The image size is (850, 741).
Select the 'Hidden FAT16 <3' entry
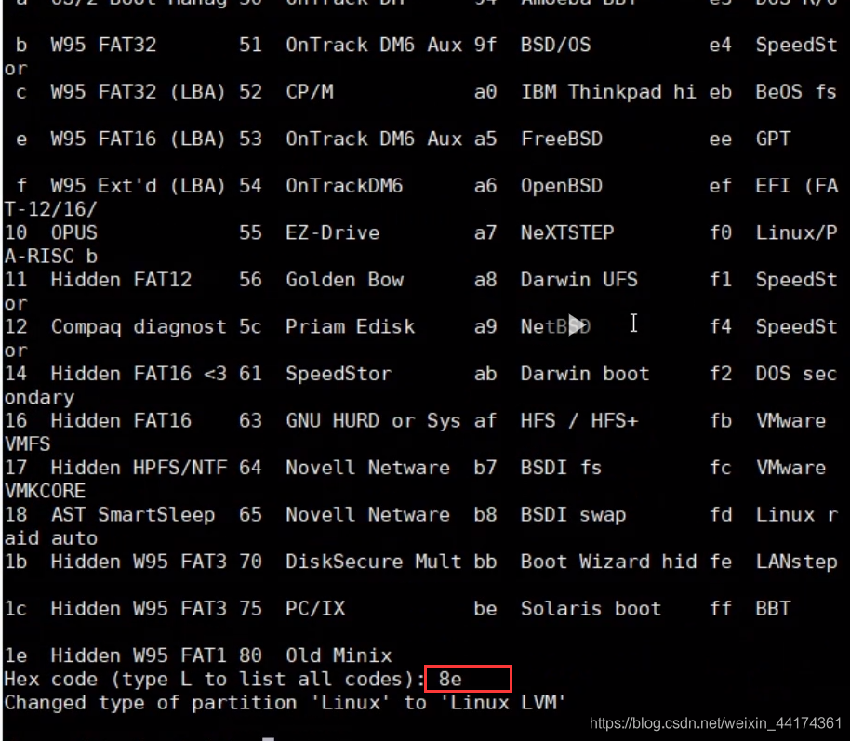(x=139, y=374)
